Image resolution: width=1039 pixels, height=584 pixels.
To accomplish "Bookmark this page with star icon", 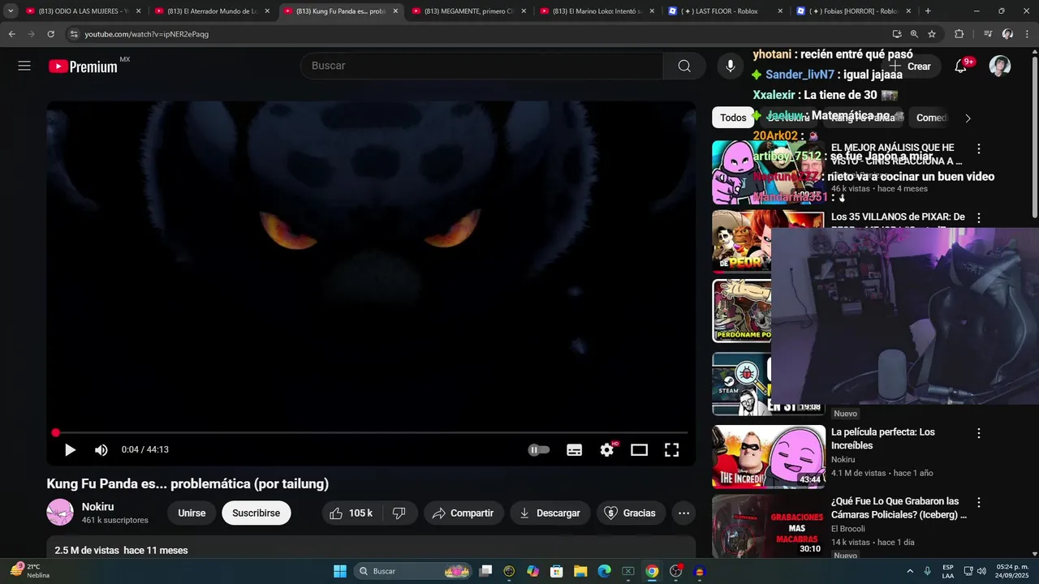I will (932, 34).
